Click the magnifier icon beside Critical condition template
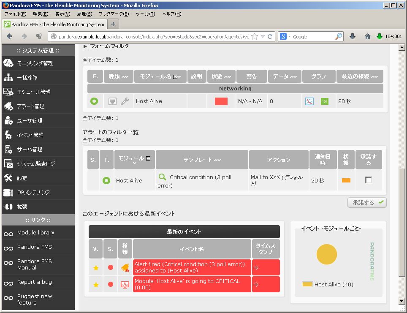Viewport: 407px width, 313px height. [x=162, y=177]
